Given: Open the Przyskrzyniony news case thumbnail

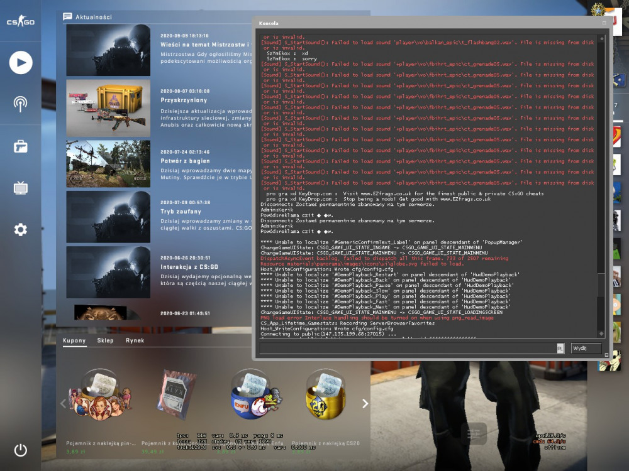Looking at the screenshot, I should [x=108, y=108].
